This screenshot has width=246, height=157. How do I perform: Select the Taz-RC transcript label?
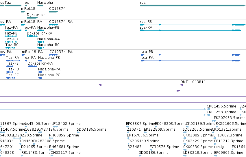click(12, 45)
